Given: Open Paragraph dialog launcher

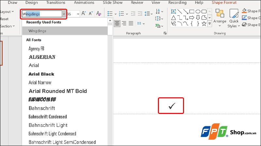Looking at the screenshot, I should (165, 33).
